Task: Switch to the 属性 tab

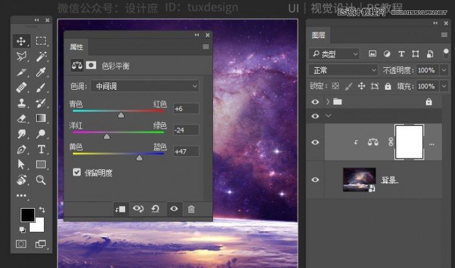Action: 76,46
